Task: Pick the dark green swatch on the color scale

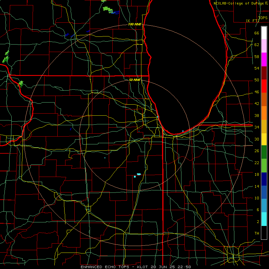Action: click(264, 152)
